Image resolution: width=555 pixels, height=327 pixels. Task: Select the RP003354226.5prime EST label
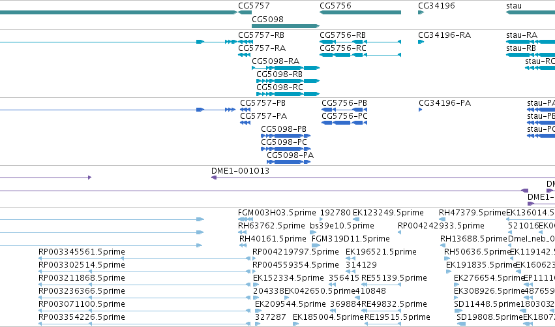tap(82, 318)
